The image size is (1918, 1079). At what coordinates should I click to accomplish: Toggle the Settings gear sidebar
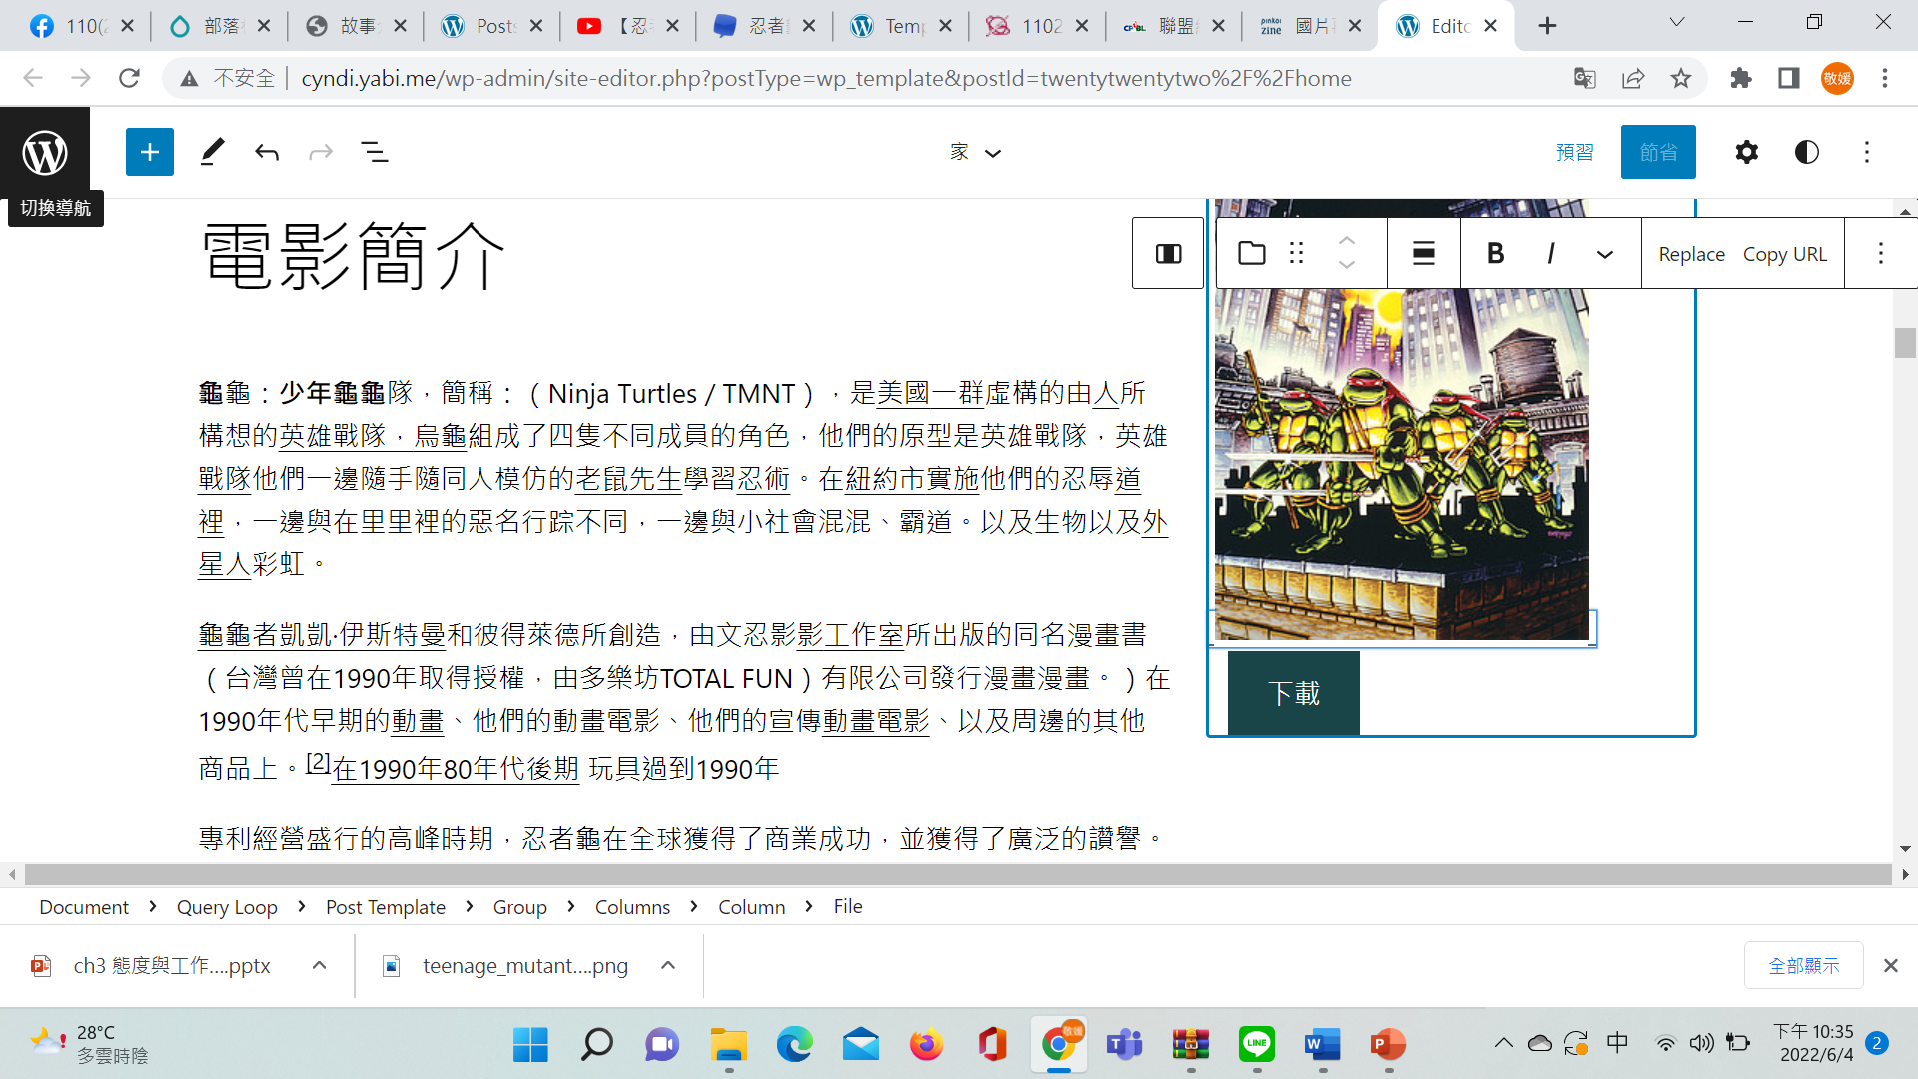click(x=1746, y=152)
